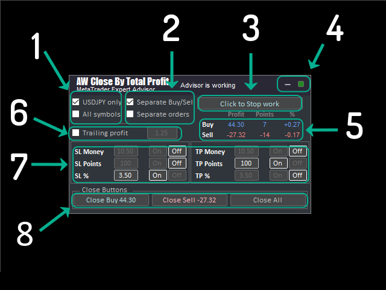Enable TP % with its On button
The image size is (386, 290).
277,175
